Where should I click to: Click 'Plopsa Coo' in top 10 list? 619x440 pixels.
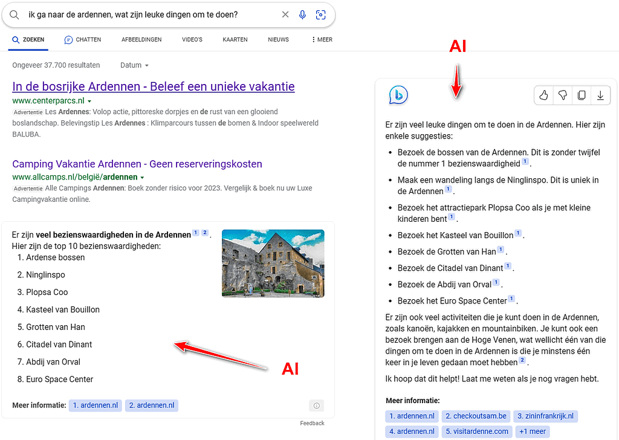click(x=47, y=292)
